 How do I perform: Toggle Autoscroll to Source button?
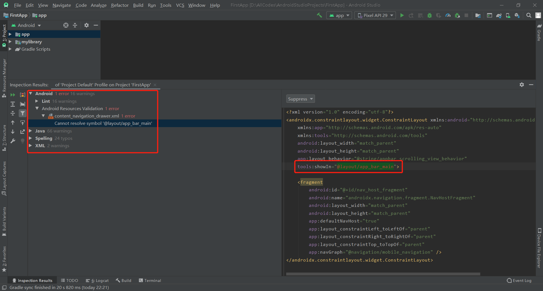tap(23, 123)
